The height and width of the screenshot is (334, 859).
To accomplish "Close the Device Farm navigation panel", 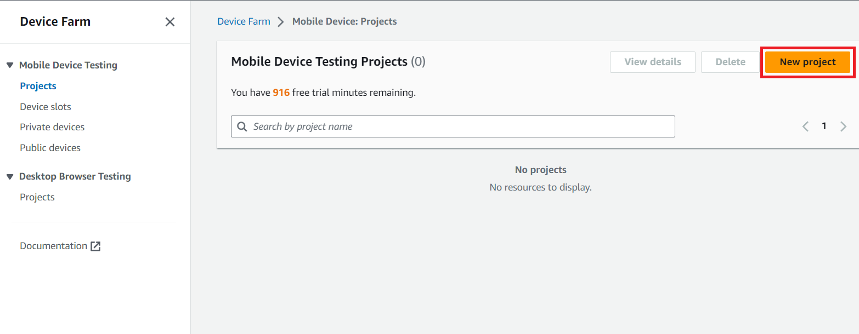I will (170, 22).
